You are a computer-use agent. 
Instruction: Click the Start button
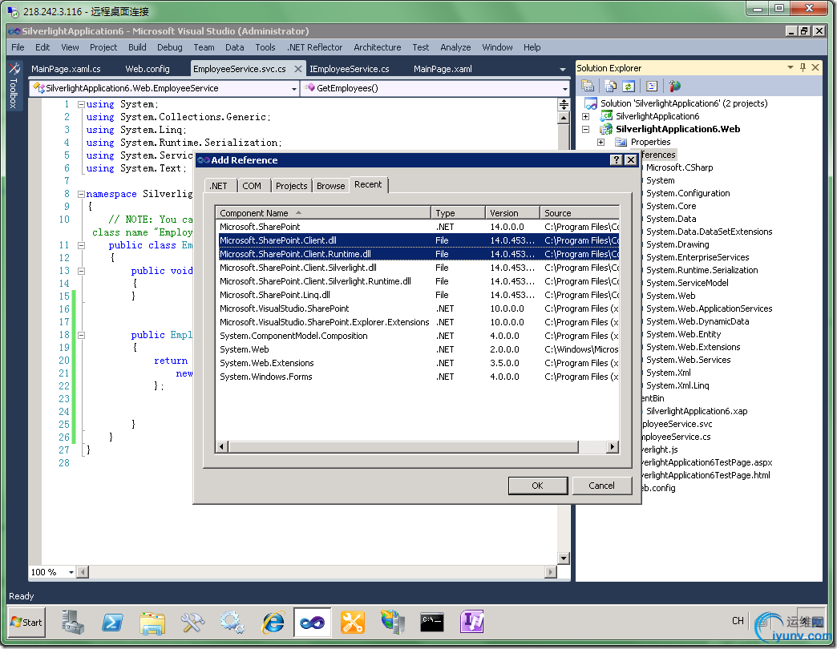click(x=26, y=622)
